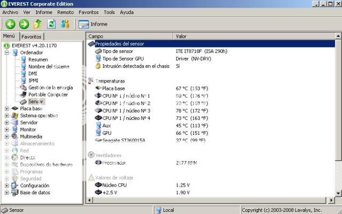Click the Temperaturas thermometer icon
342x214 pixels.
coord(91,81)
